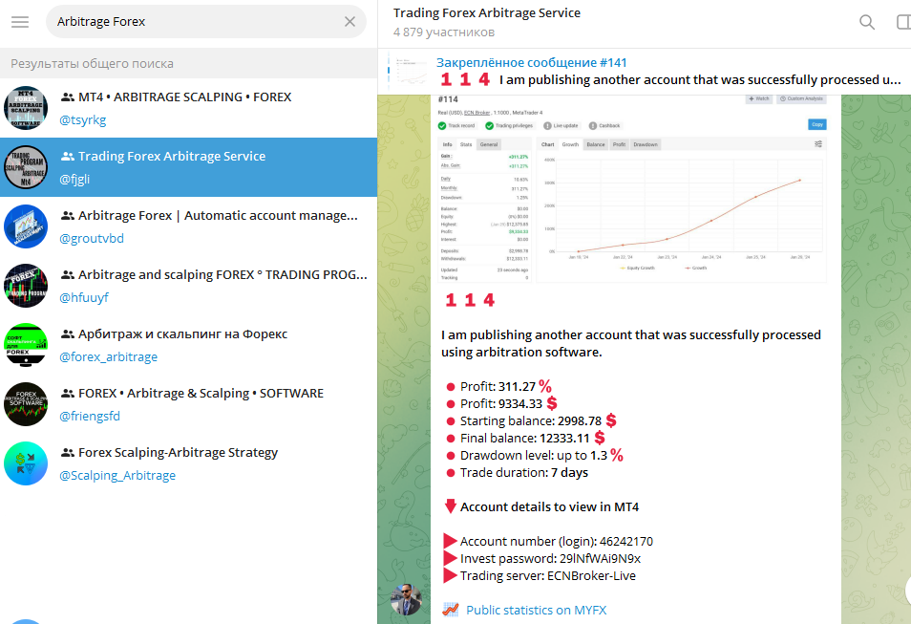
Task: Click the Drawdown level: up to 1.3 line
Action: (535, 456)
